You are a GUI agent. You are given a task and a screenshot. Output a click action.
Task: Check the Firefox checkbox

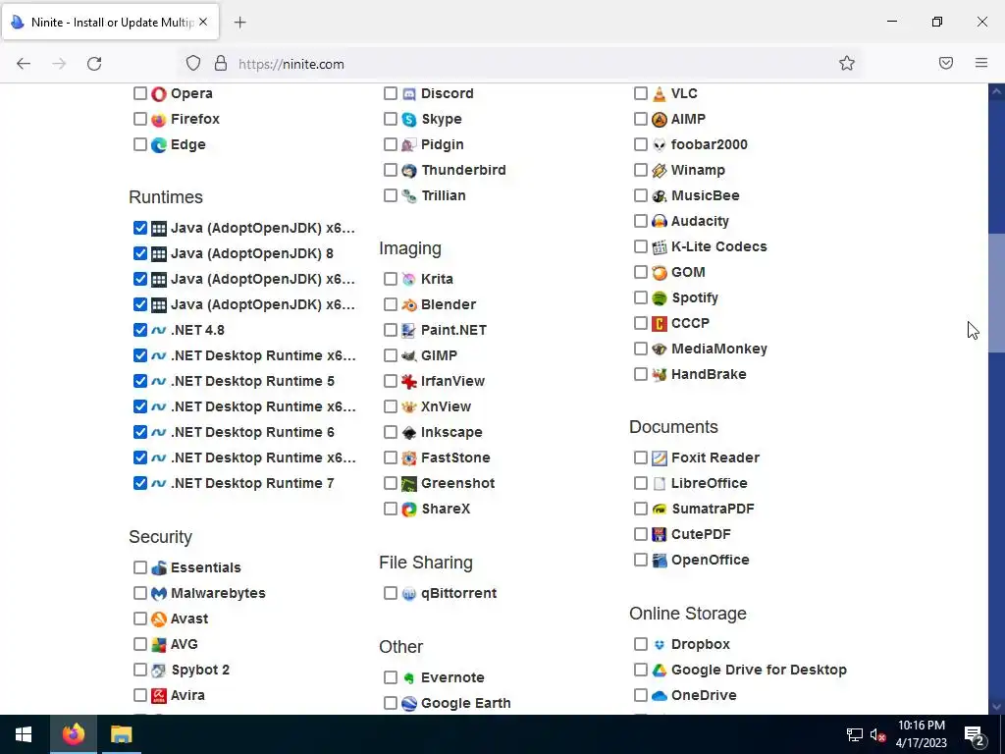pos(139,119)
